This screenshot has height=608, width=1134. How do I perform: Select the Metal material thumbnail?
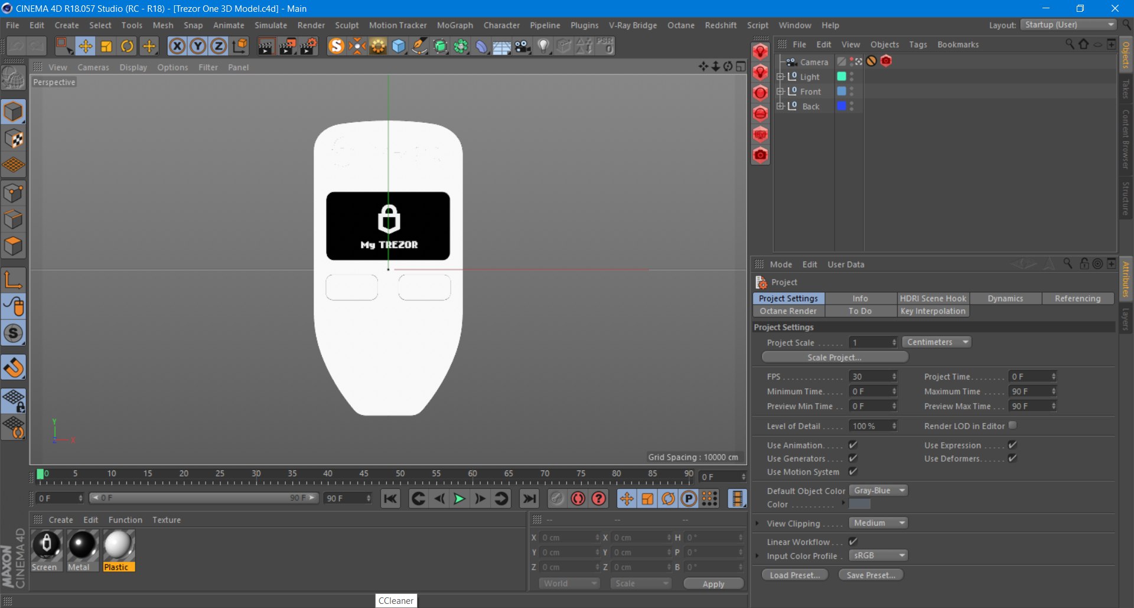click(x=82, y=545)
